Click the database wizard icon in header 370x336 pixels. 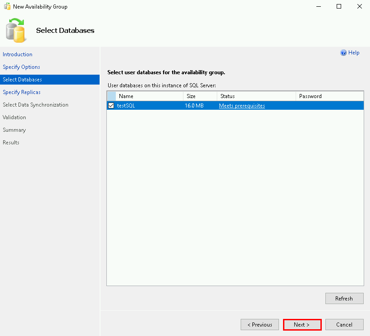point(16,30)
